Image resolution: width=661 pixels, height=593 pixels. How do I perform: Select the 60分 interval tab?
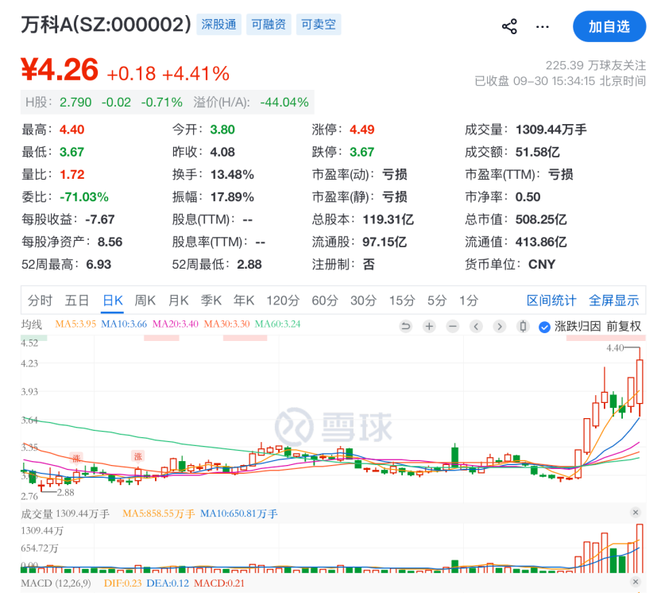(x=325, y=300)
